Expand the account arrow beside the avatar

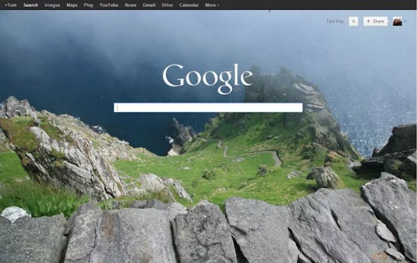click(406, 22)
